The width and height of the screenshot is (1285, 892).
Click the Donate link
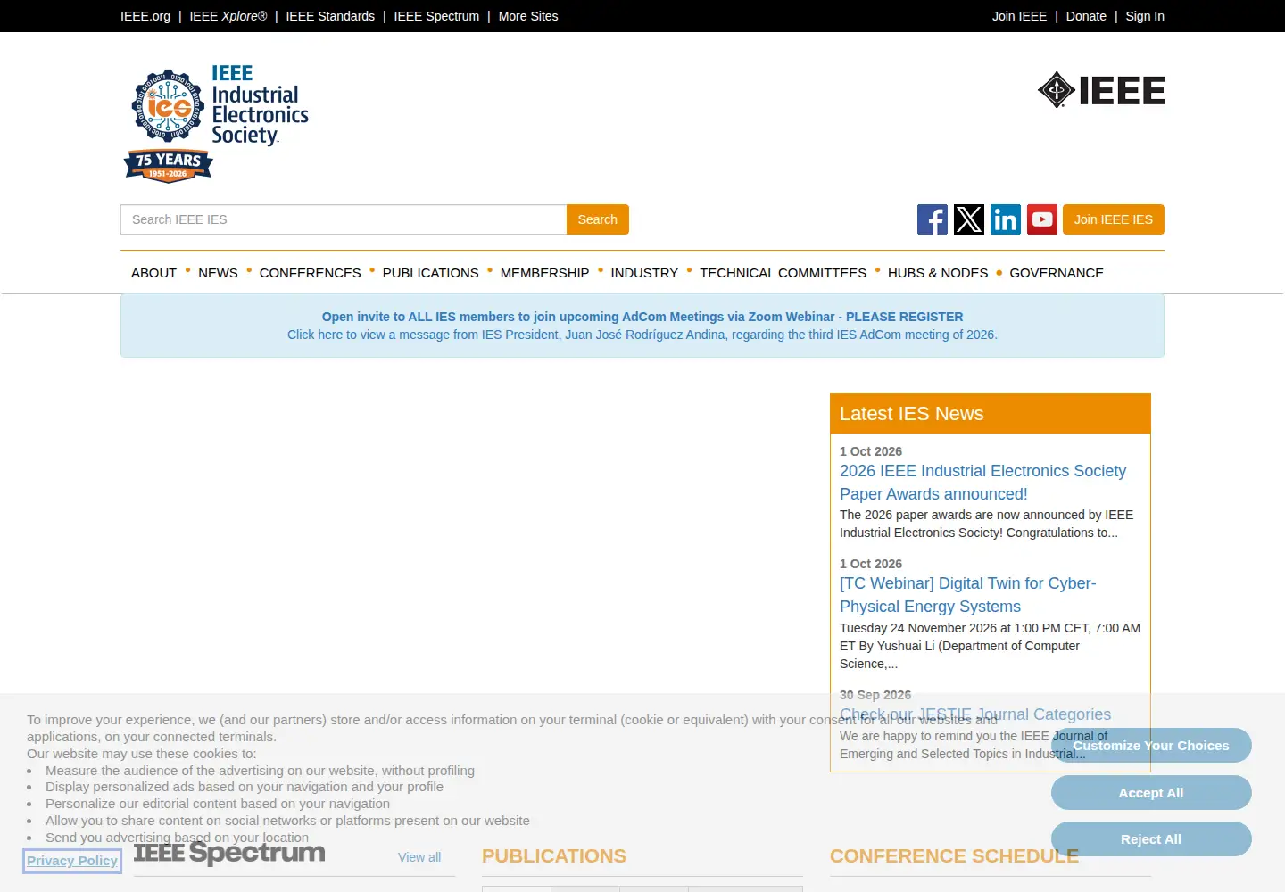(1086, 16)
